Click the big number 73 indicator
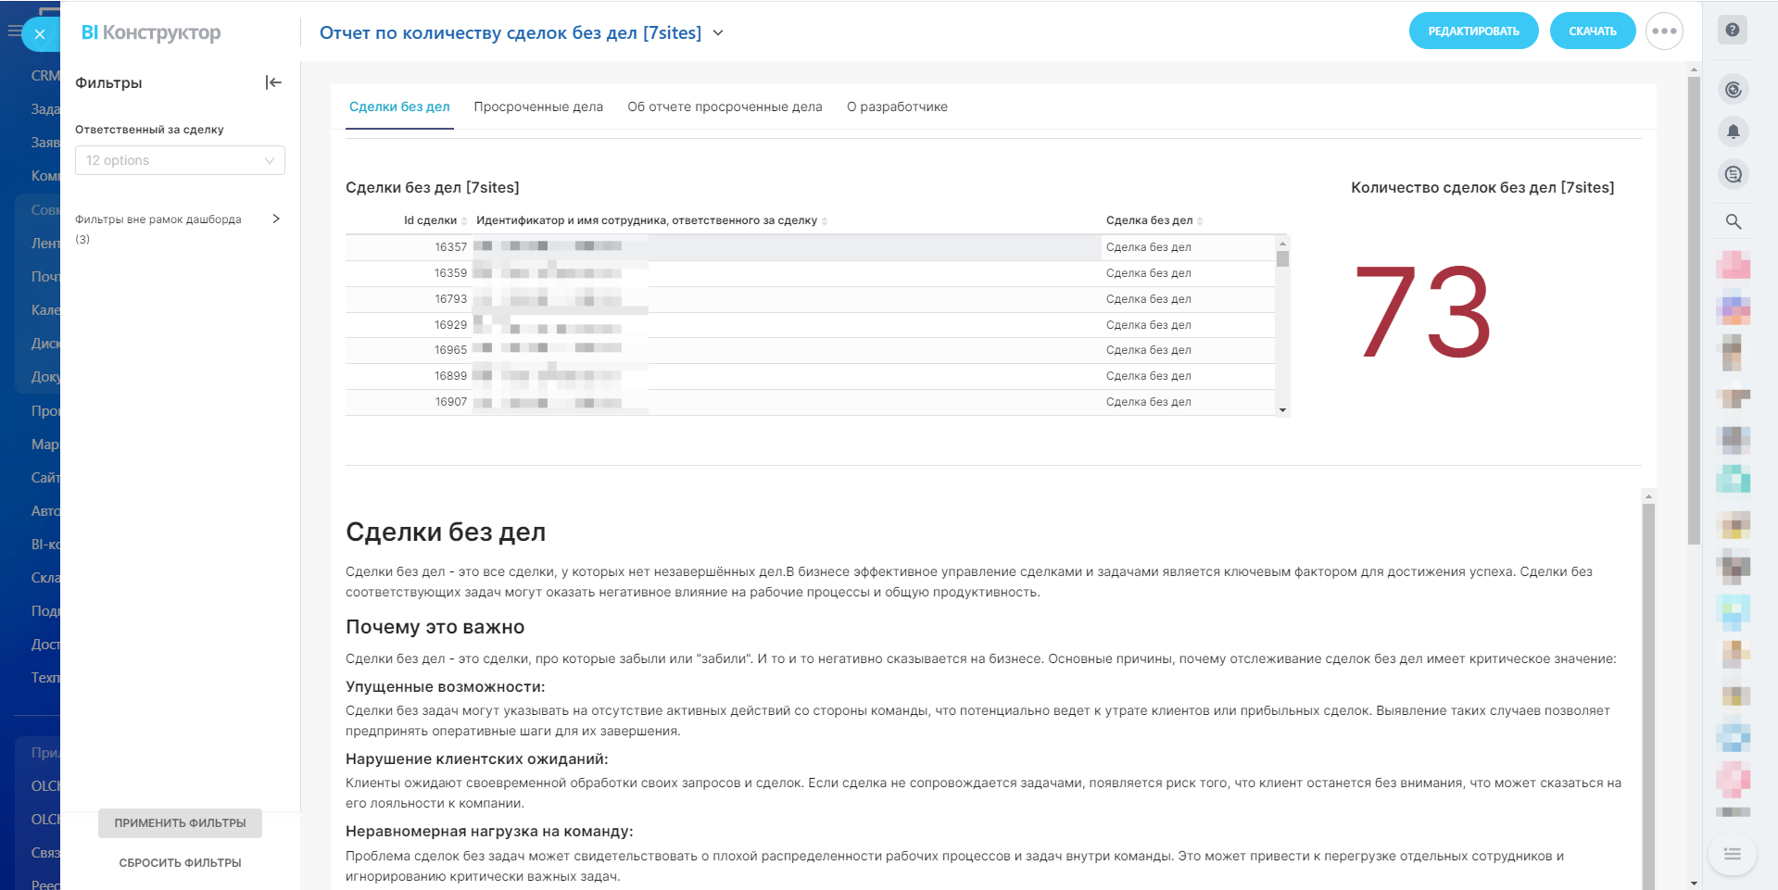 click(1422, 312)
